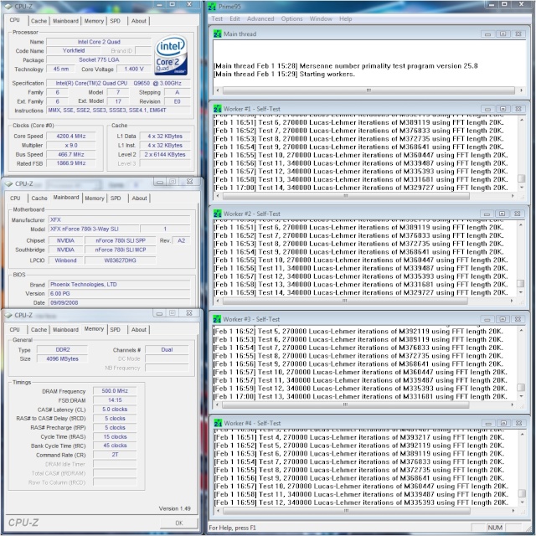Viewport: 536px width, 536px height.
Task: Maximize the Worker #1 Self-Test window
Action: [502, 109]
